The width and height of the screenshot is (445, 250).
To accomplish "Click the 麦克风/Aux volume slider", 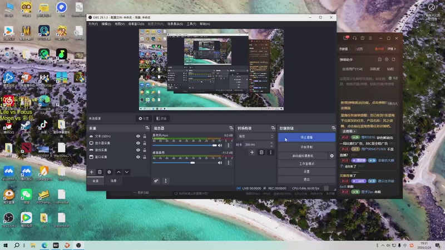I will tap(185, 146).
